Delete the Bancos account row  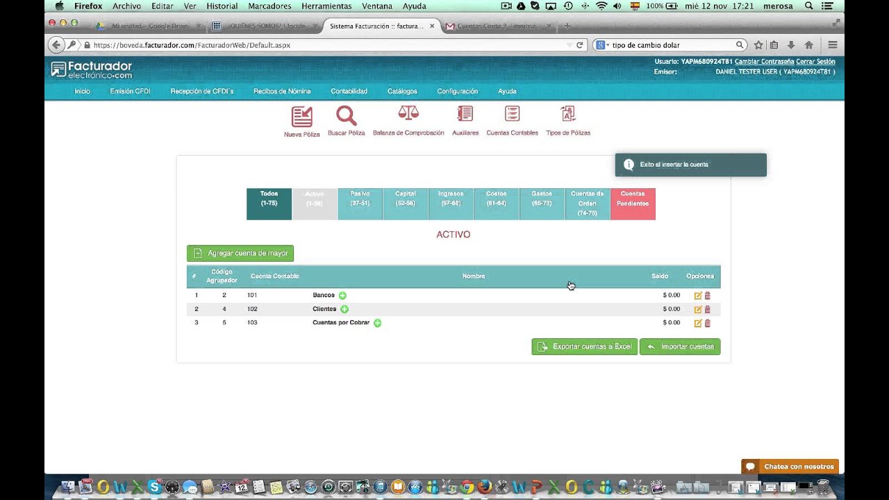pyautogui.click(x=708, y=295)
